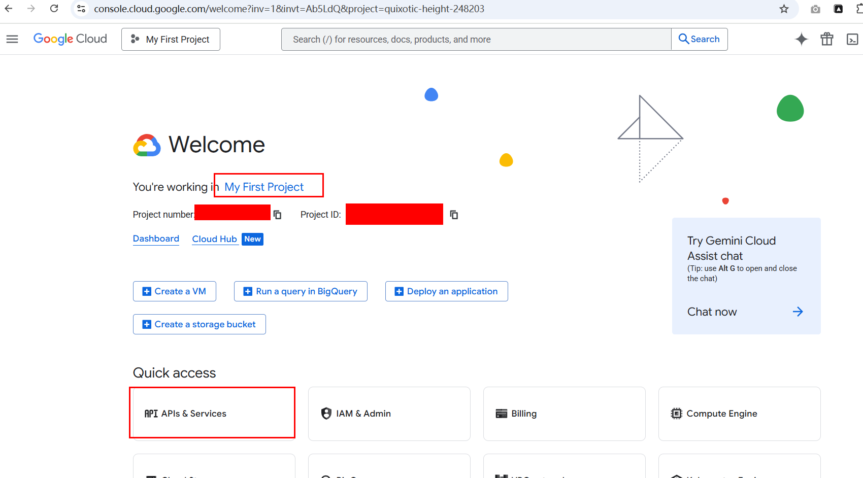
Task: Open Compute Engine quick access card
Action: coord(740,414)
